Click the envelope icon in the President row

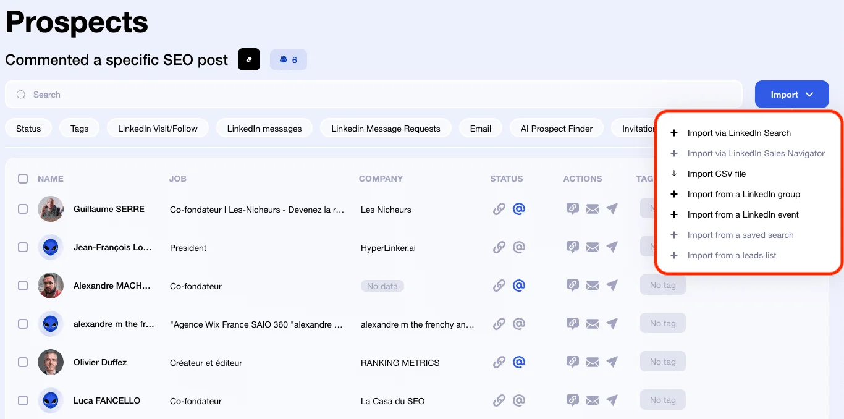[x=593, y=248]
